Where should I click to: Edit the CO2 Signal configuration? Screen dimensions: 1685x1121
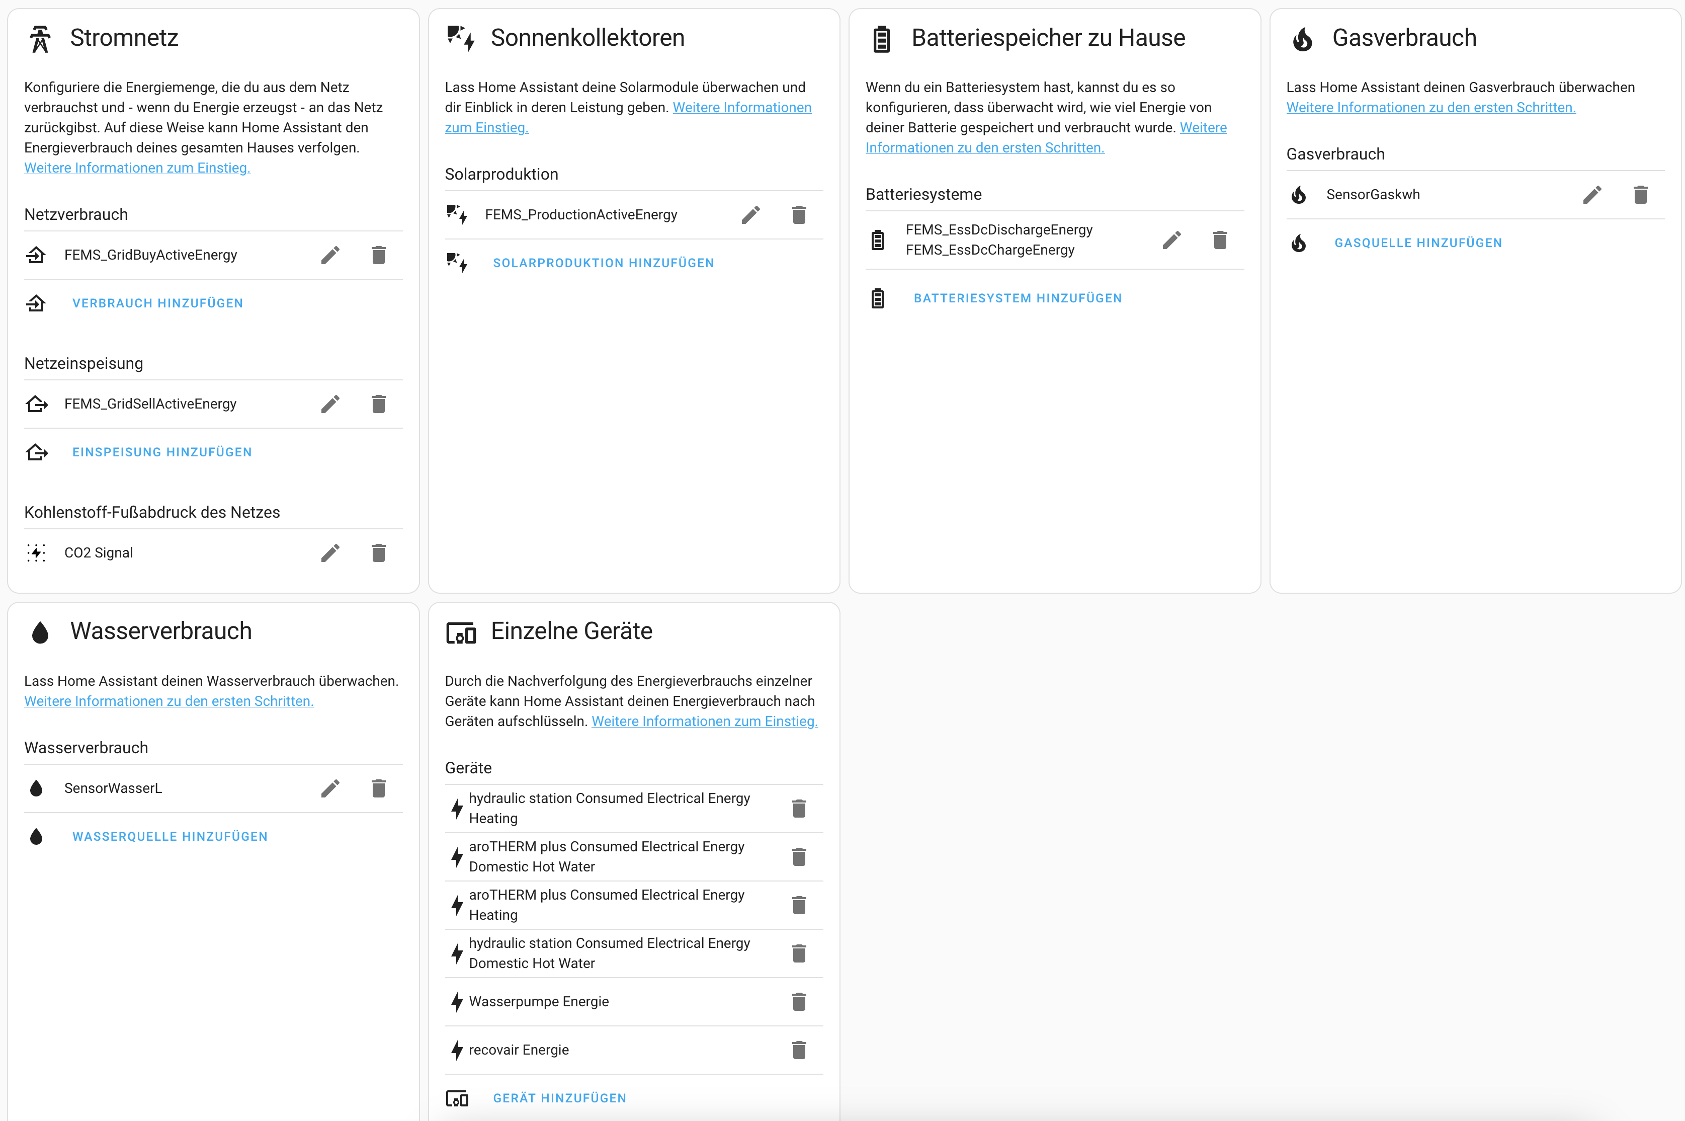pyautogui.click(x=329, y=552)
